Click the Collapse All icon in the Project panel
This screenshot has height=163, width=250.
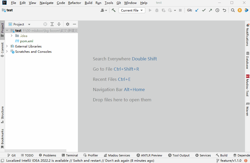click(x=59, y=24)
